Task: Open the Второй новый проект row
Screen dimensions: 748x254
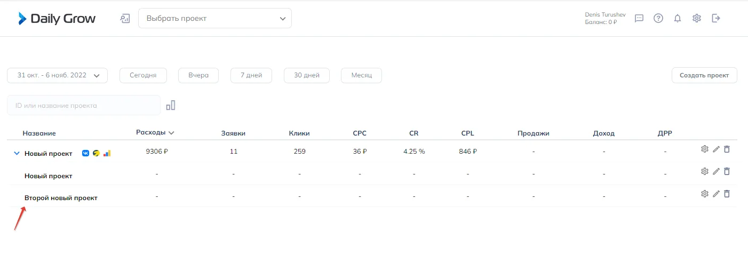Action: [x=61, y=198]
